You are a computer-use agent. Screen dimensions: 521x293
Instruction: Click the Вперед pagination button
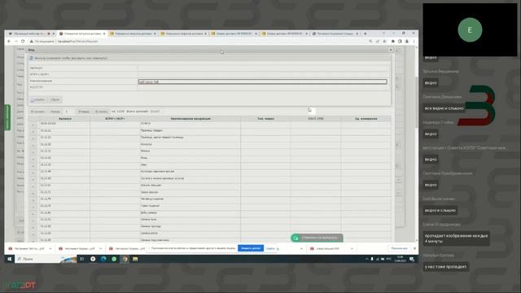coord(84,112)
